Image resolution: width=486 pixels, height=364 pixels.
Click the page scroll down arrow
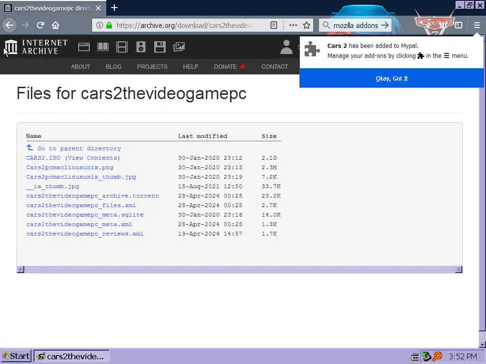[483, 344]
